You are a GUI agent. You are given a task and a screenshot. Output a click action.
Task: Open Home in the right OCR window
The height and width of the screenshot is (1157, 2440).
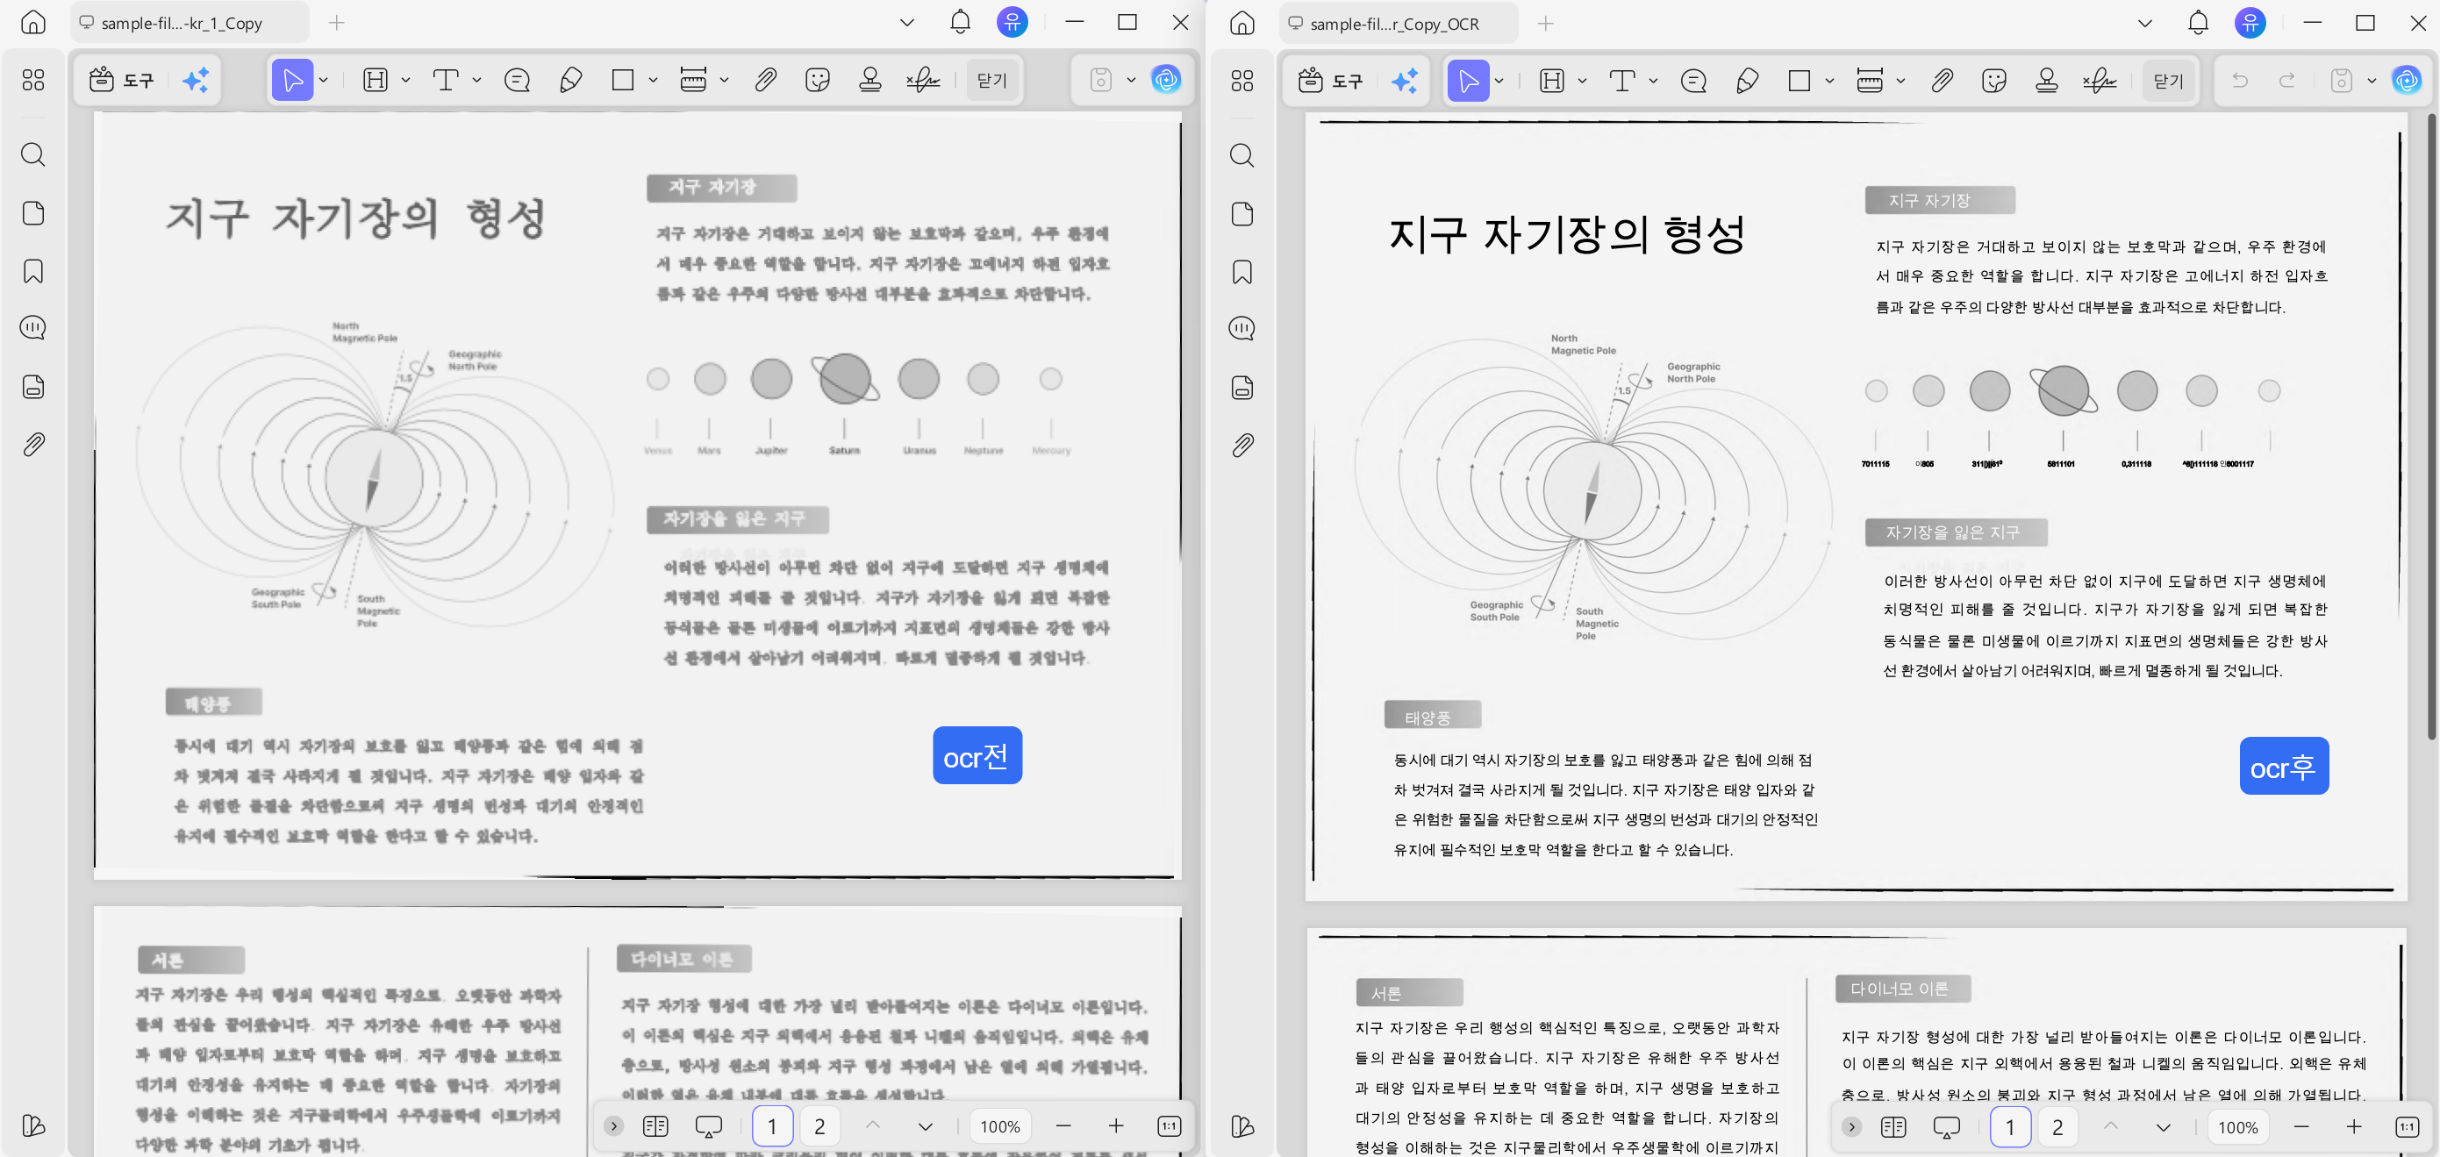[1241, 23]
